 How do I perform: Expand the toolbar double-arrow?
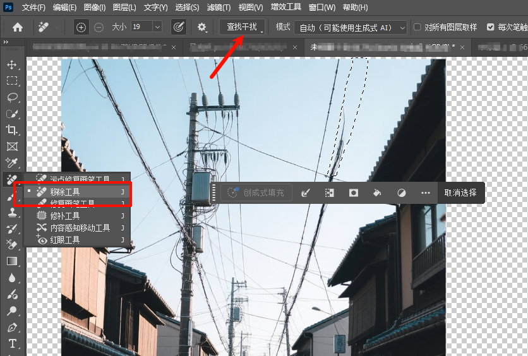coord(6,42)
